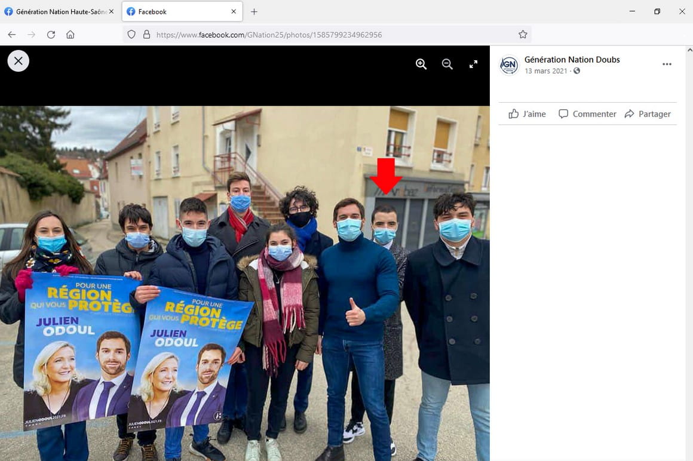Reload the current page

[51, 35]
